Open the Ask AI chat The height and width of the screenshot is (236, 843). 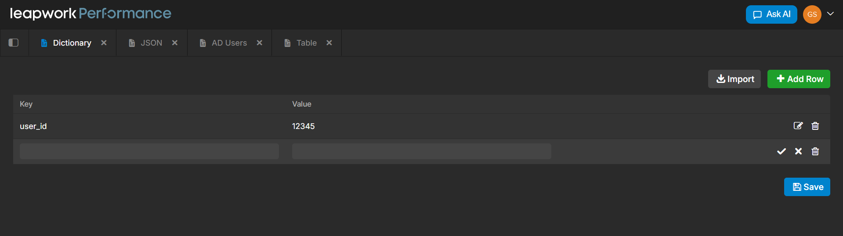(x=771, y=14)
